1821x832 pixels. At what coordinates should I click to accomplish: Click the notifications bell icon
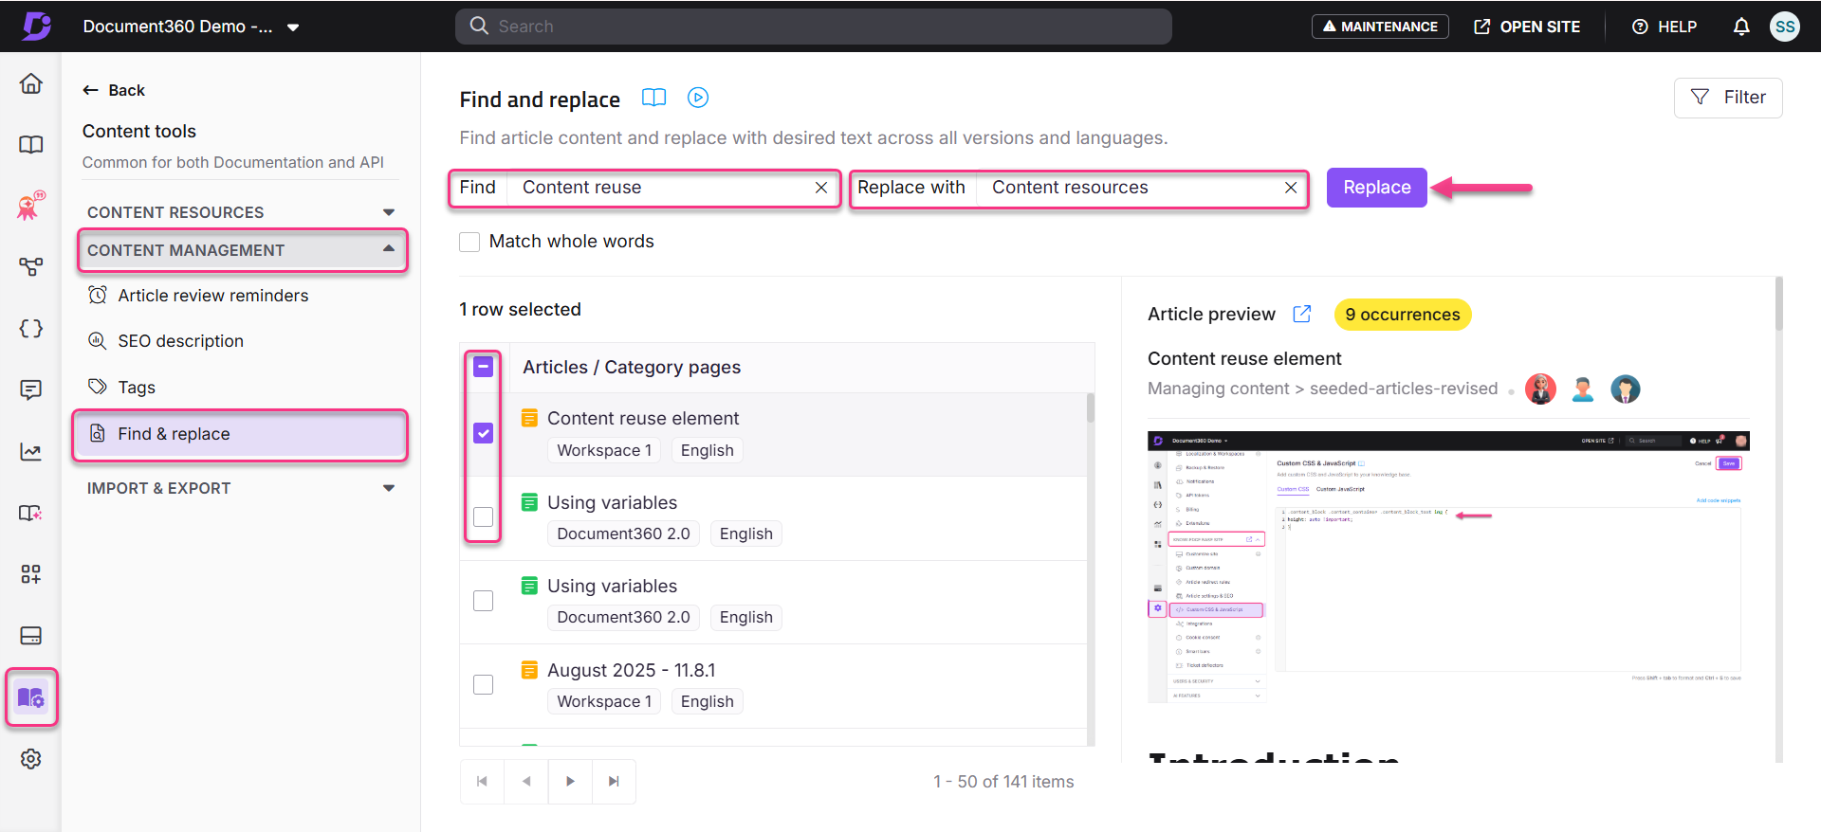coord(1741,27)
